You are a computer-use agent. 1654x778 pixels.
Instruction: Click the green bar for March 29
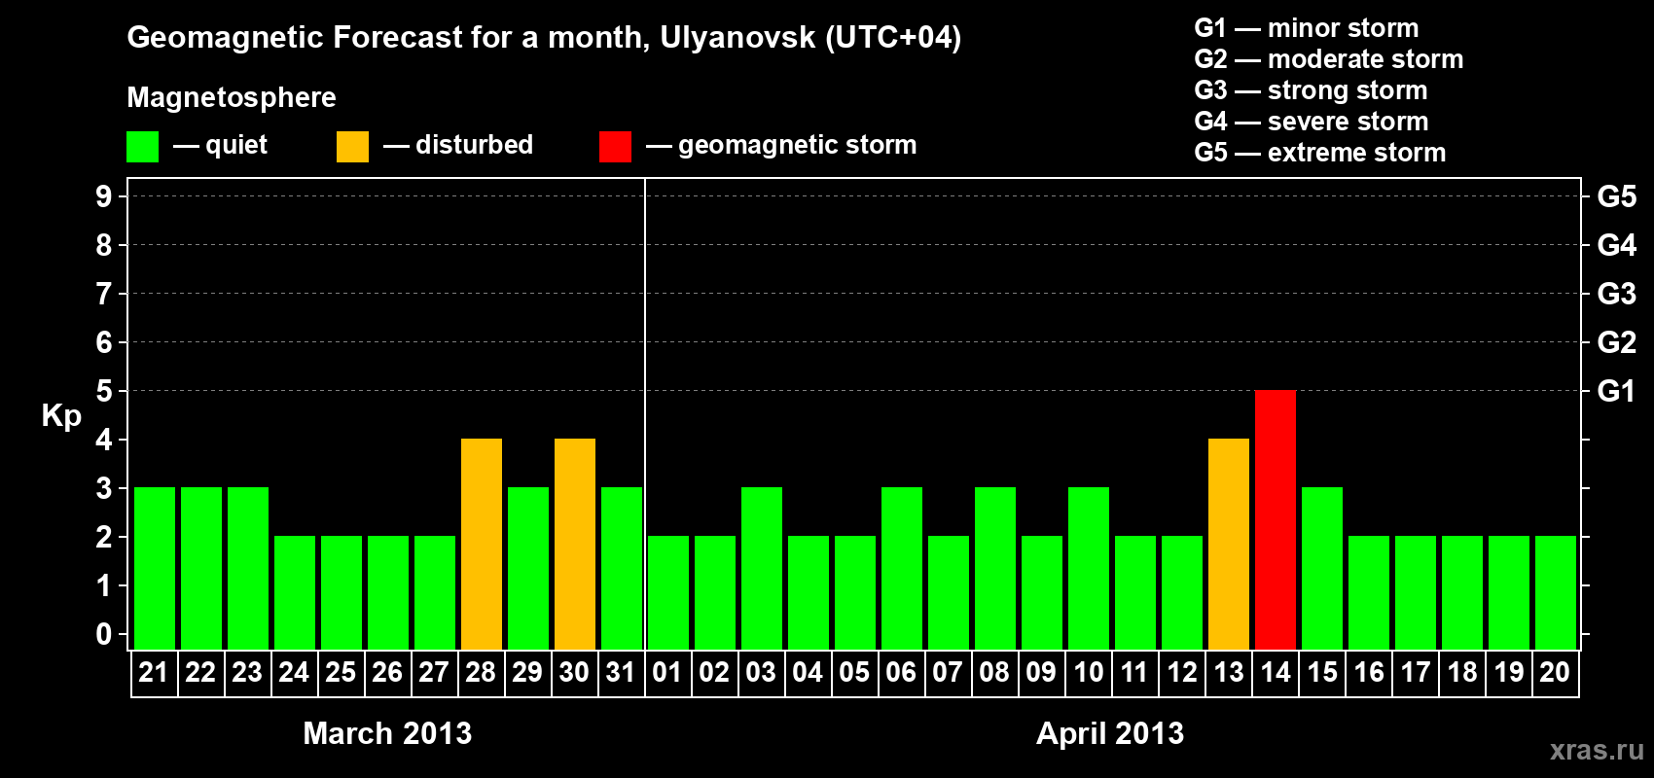(x=528, y=568)
